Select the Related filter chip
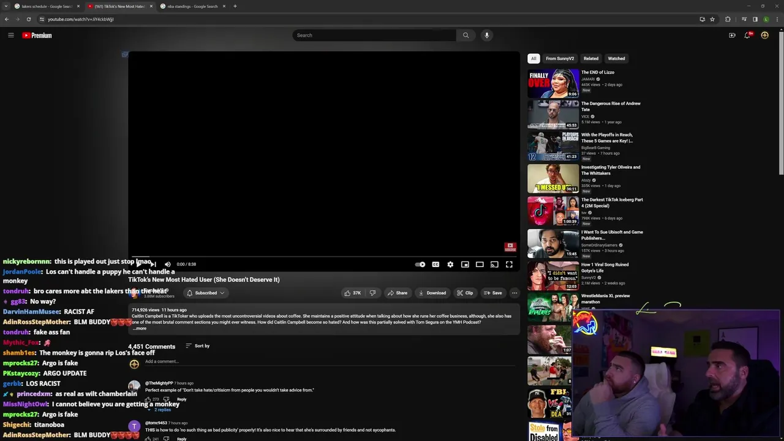784x441 pixels. [591, 59]
